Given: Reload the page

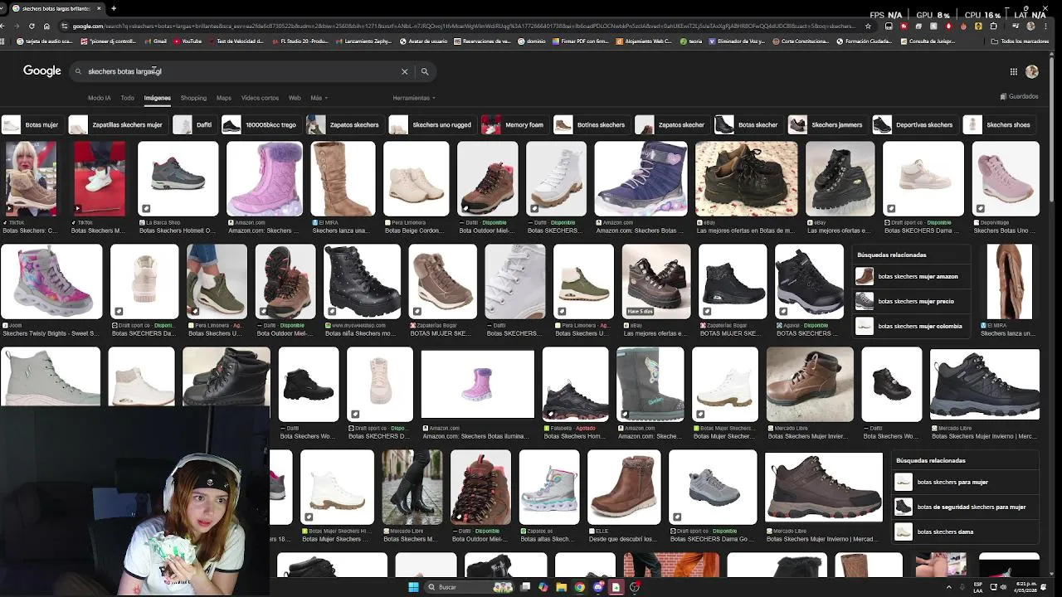Looking at the screenshot, I should [x=32, y=26].
